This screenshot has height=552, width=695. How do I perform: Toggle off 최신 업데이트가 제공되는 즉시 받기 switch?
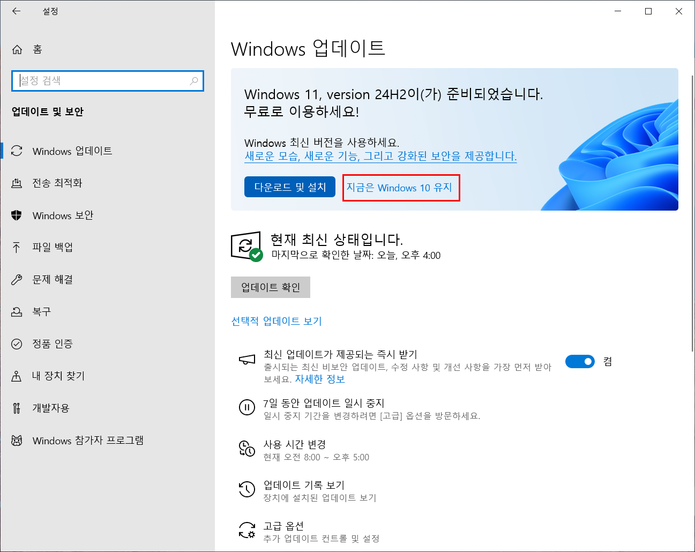pos(580,362)
